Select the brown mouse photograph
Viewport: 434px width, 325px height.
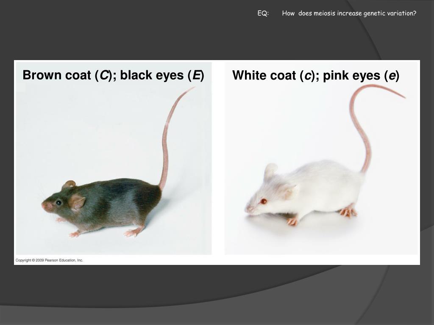(114, 158)
